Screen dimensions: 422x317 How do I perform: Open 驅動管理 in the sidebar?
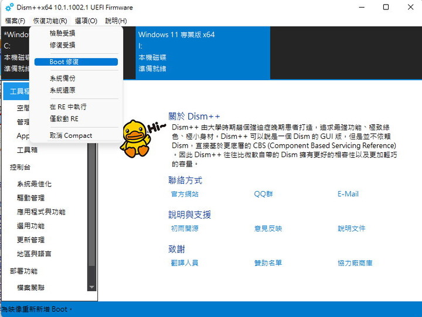[30, 198]
